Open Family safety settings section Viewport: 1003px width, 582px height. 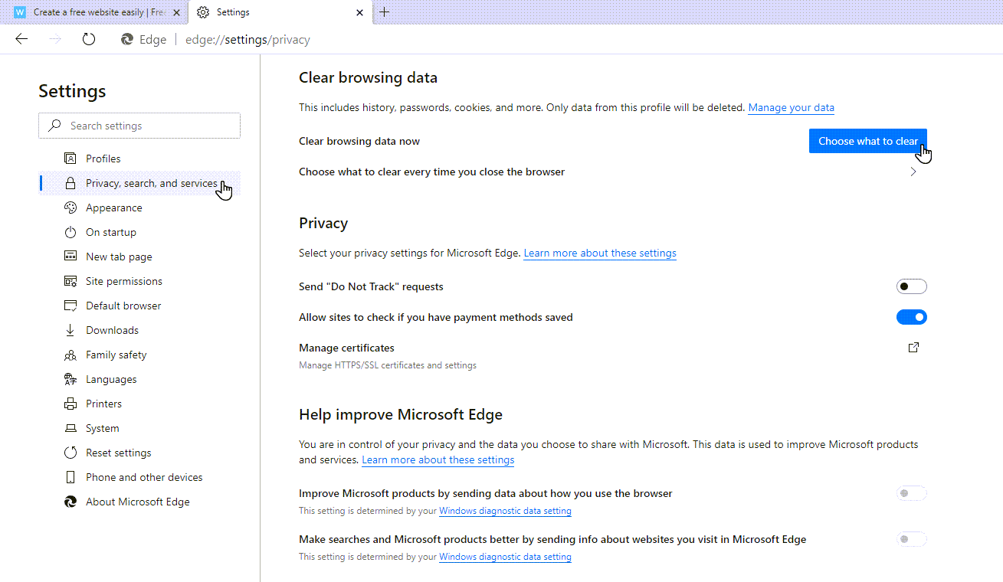(139, 355)
